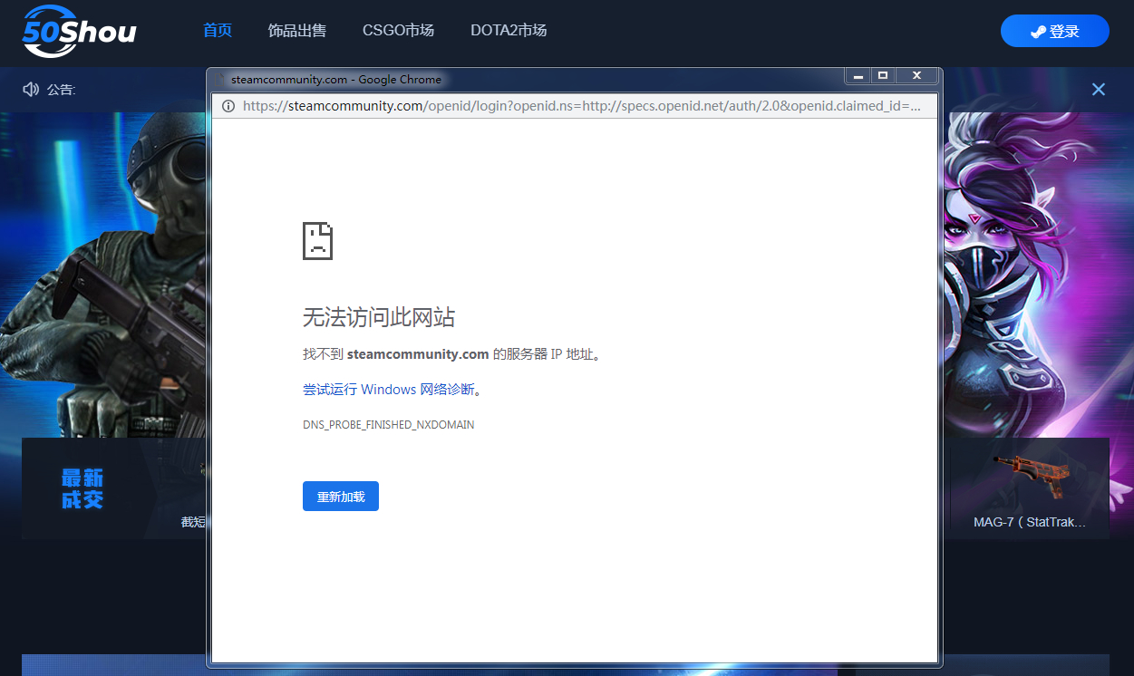Click the blue 登录 Steam login button

pyautogui.click(x=1054, y=31)
